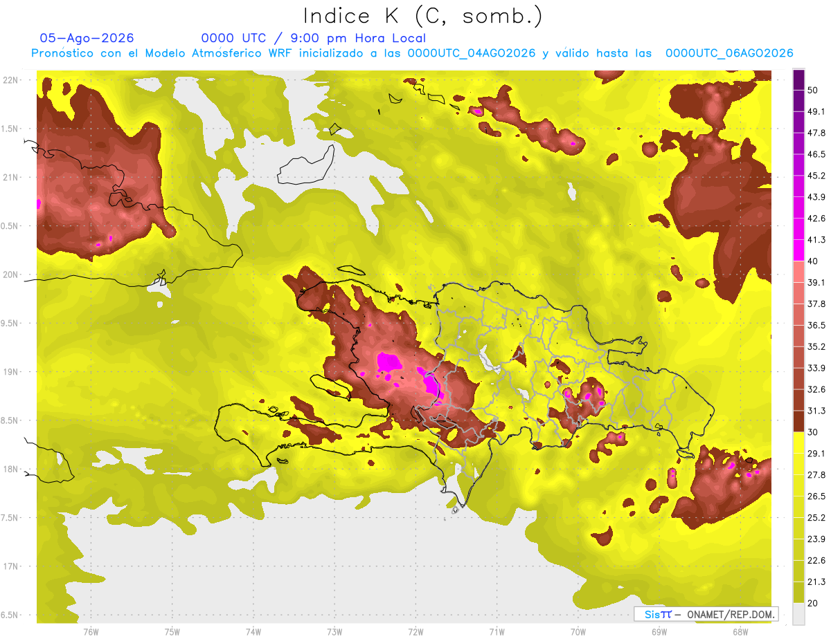Click the 'Indice K (C, somb.)' title
The height and width of the screenshot is (641, 831).
(422, 16)
